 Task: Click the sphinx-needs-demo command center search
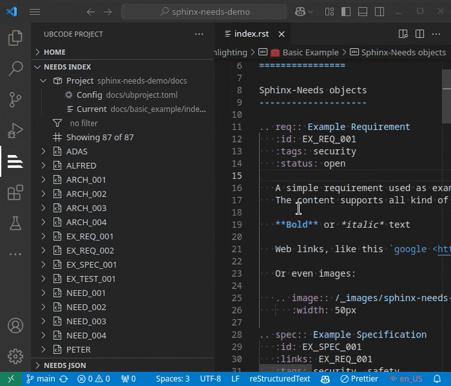204,12
